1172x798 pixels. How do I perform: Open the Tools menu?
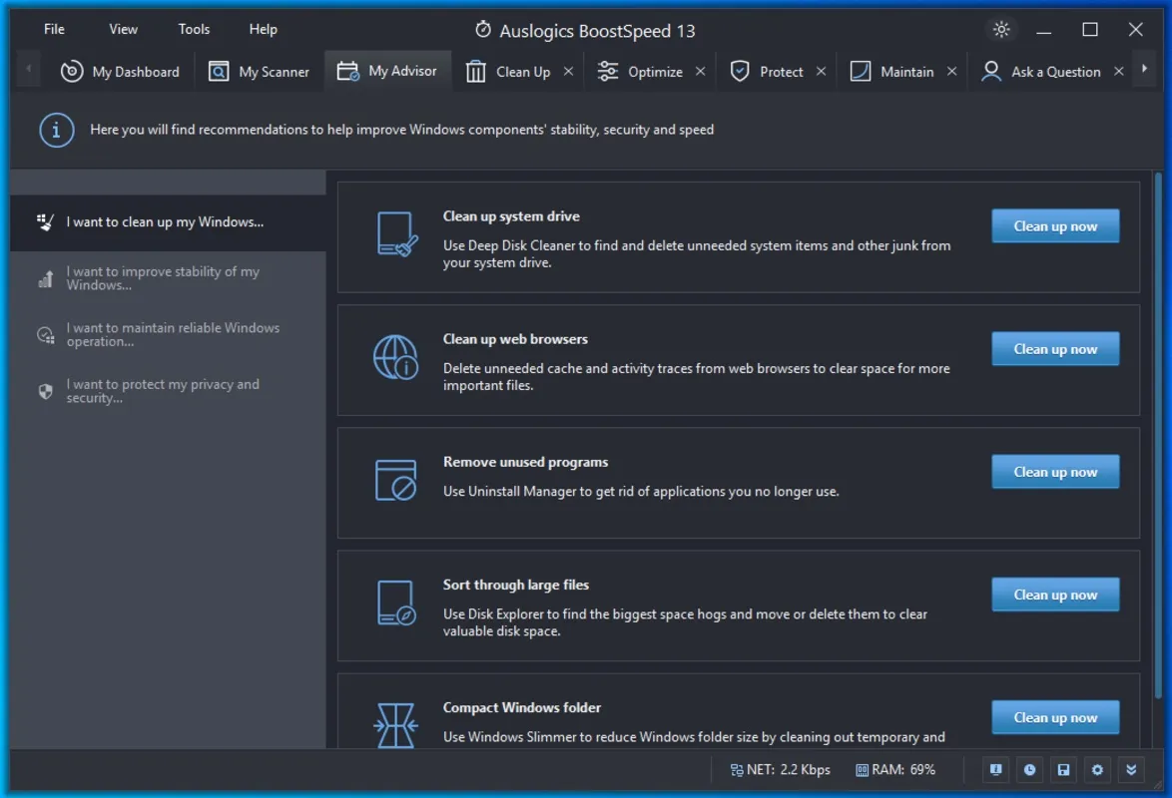point(194,29)
